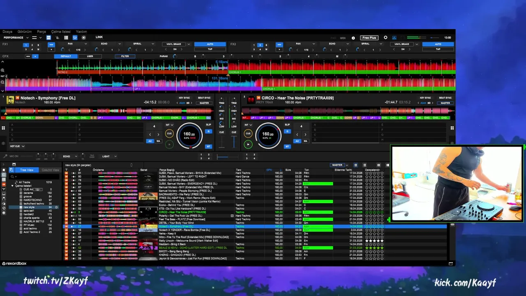Click the recording panel icon in toolbar
The height and width of the screenshot is (296, 526).
(x=83, y=37)
